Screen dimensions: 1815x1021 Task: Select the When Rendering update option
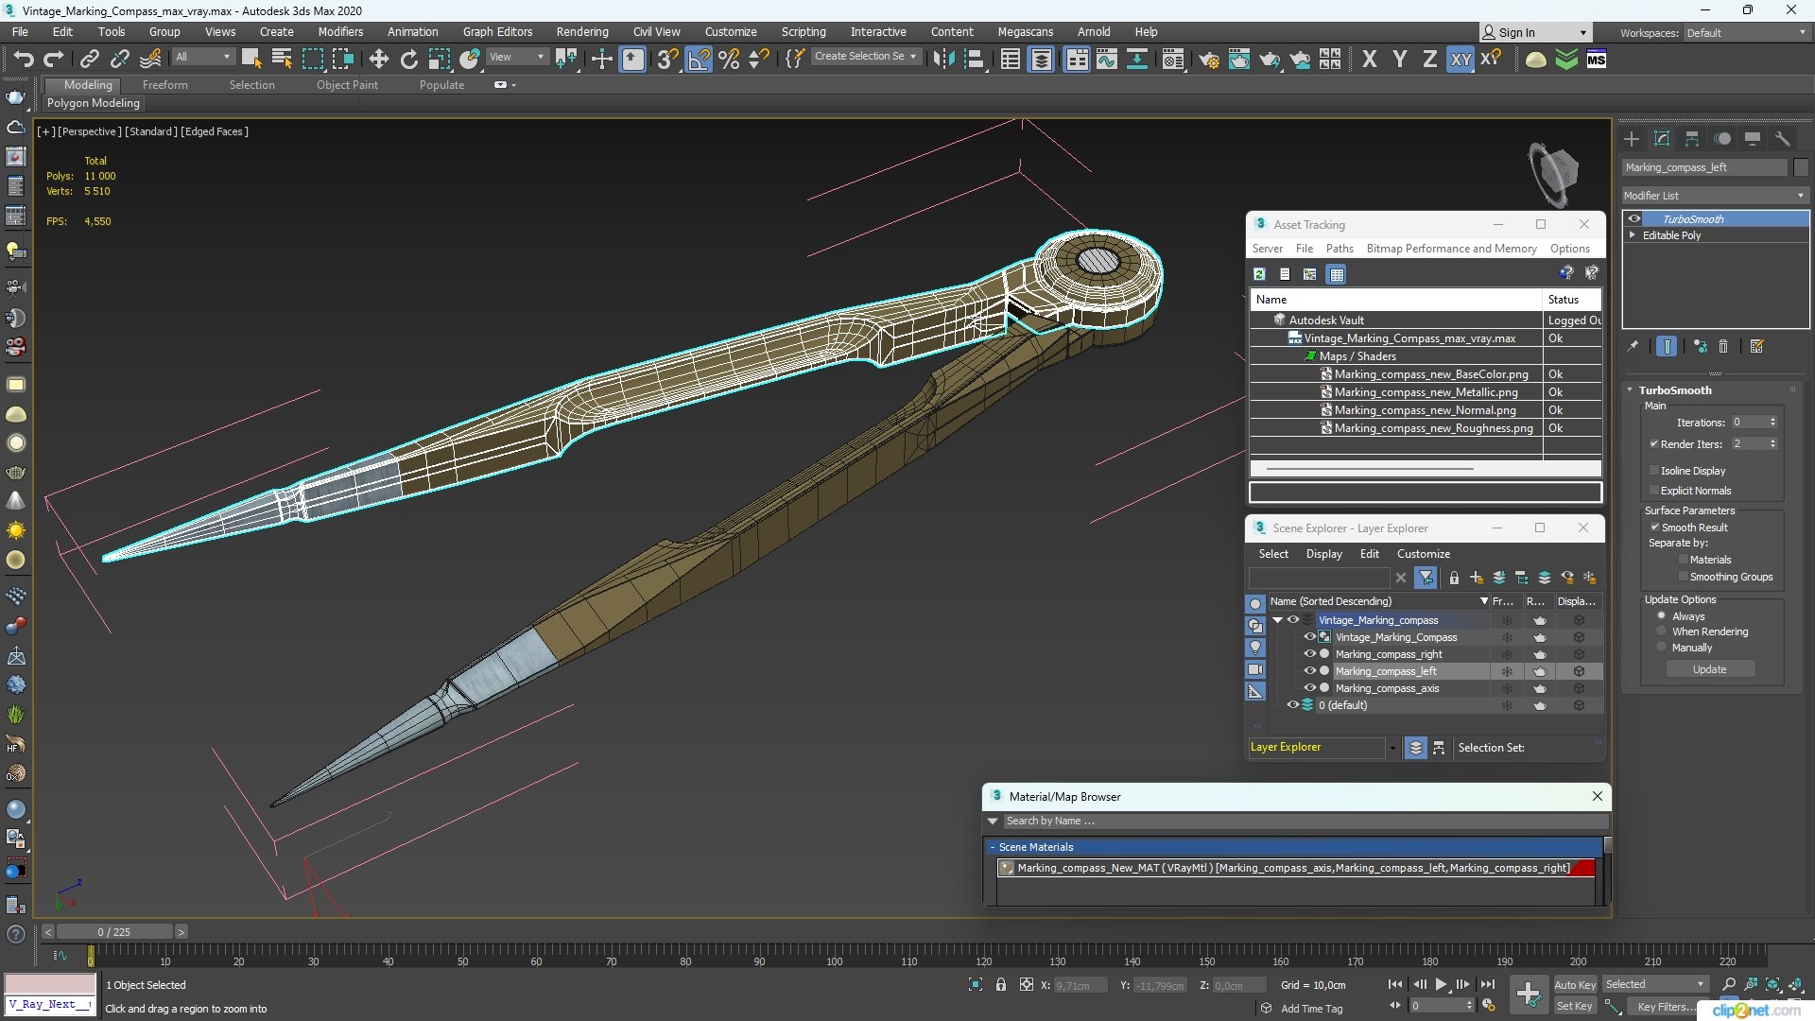1661,632
